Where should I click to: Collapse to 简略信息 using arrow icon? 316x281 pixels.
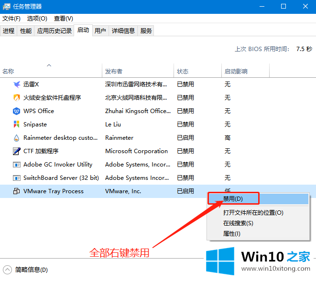point(7,270)
